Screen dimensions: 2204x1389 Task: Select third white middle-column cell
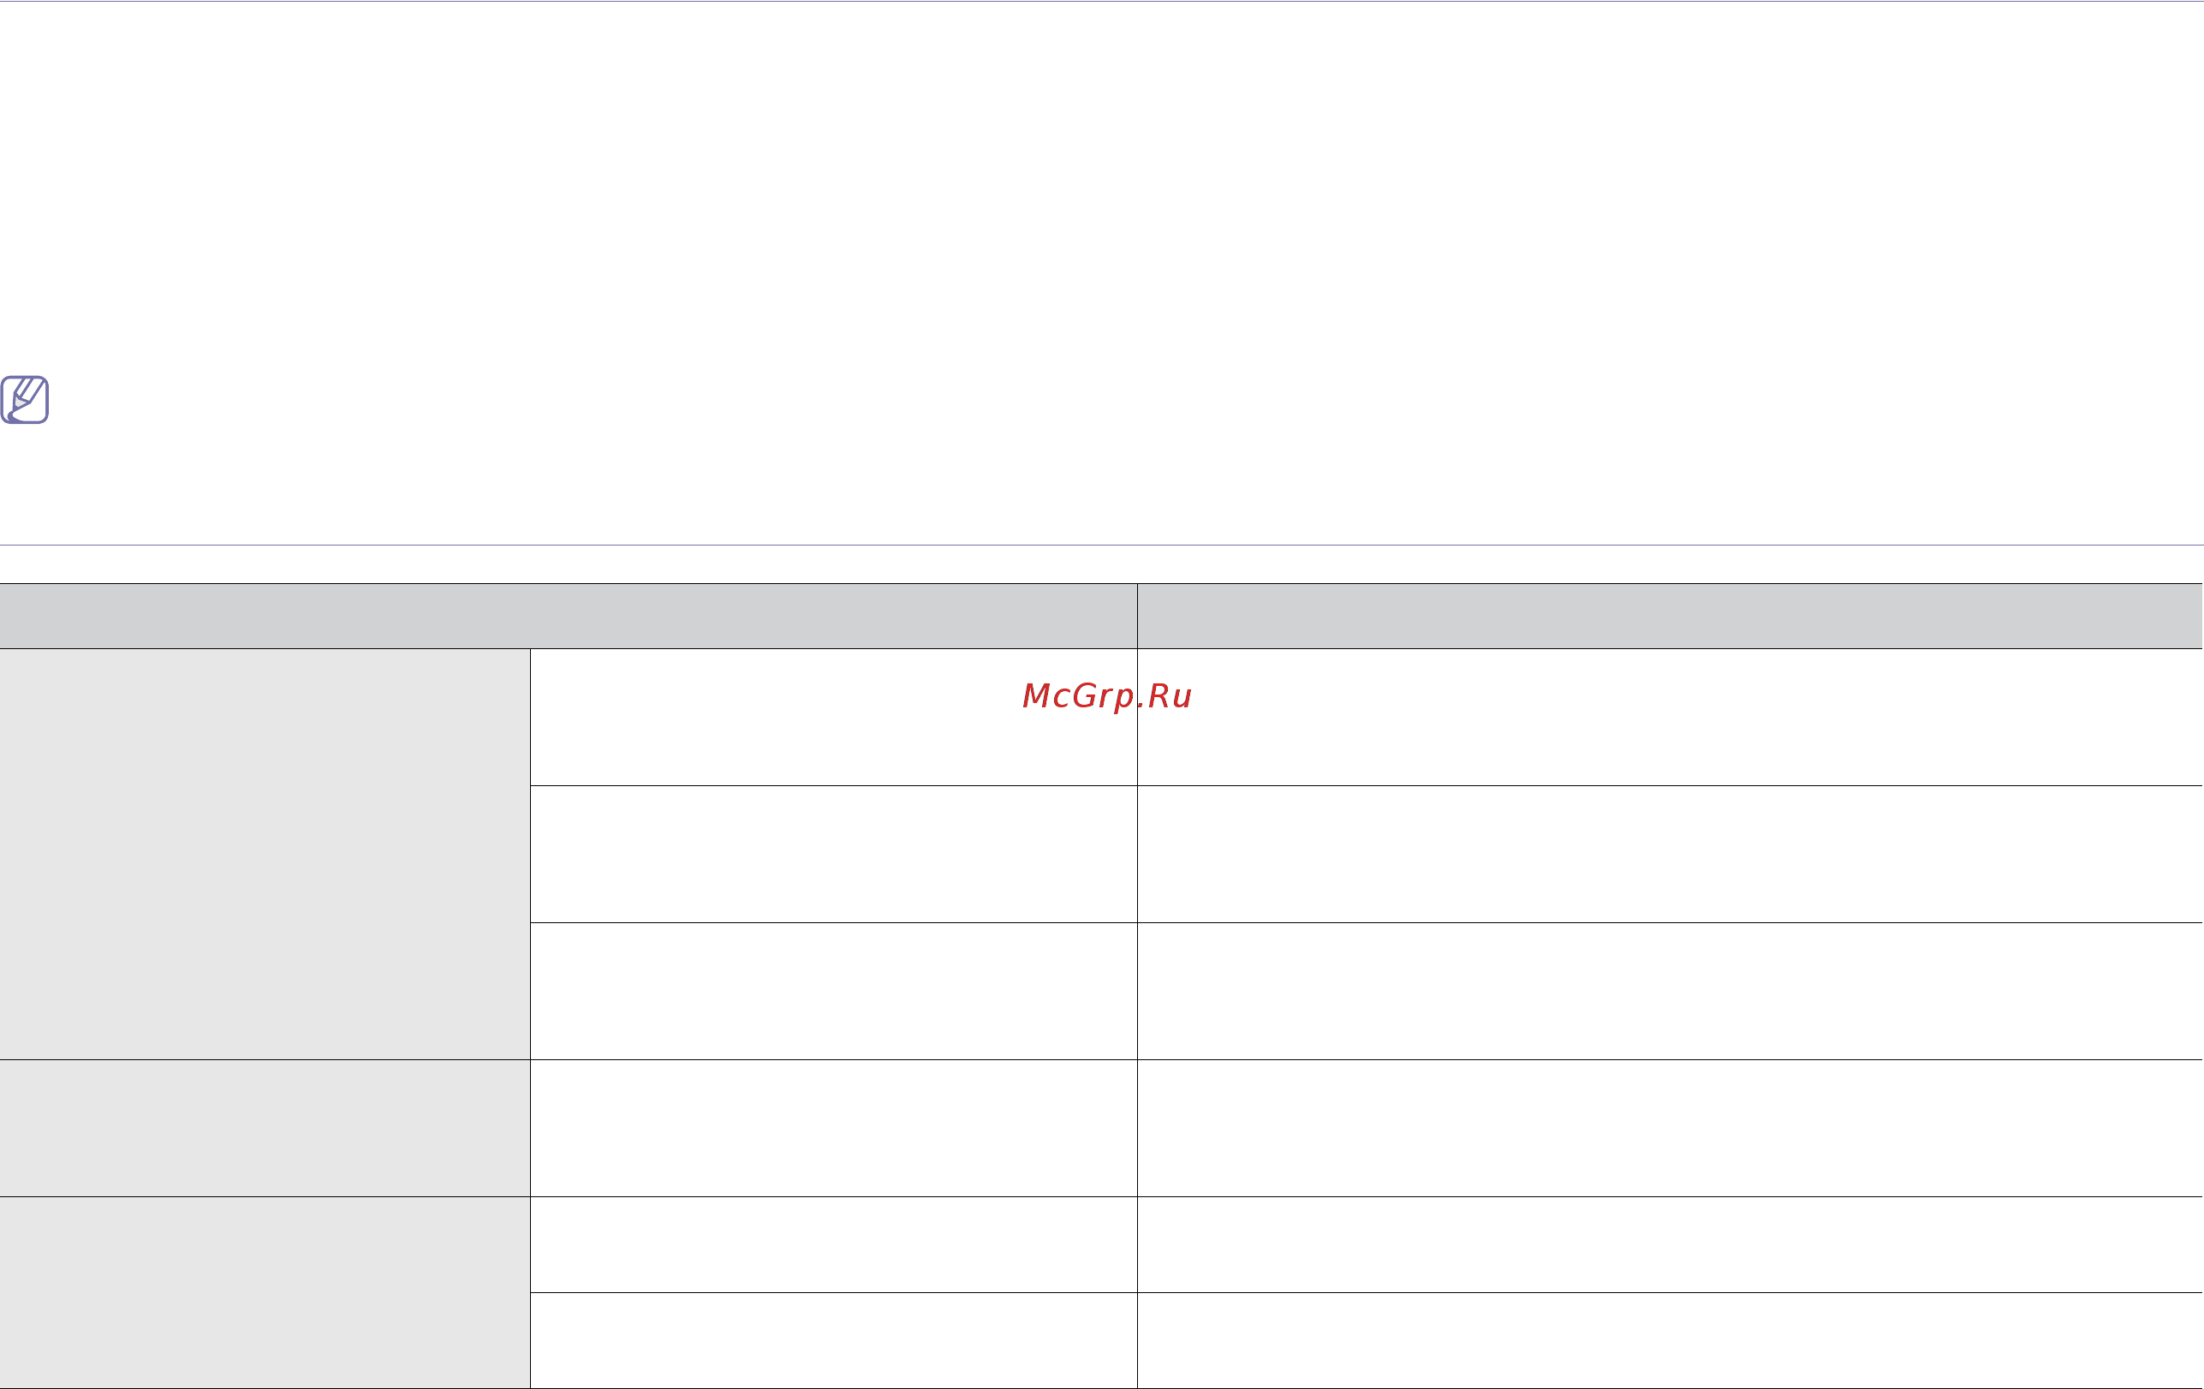pos(834,992)
